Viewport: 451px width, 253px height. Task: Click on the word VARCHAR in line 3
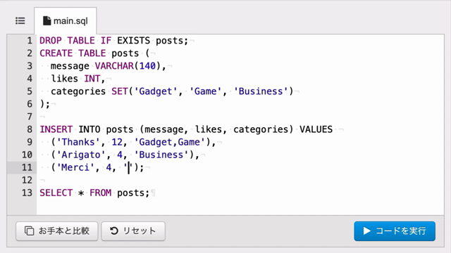114,66
